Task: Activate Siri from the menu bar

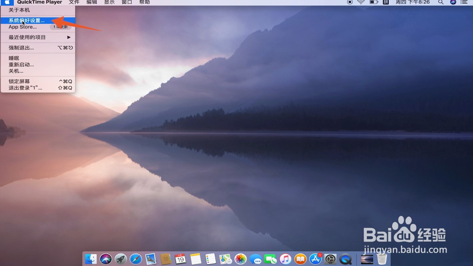Action: (x=453, y=2)
